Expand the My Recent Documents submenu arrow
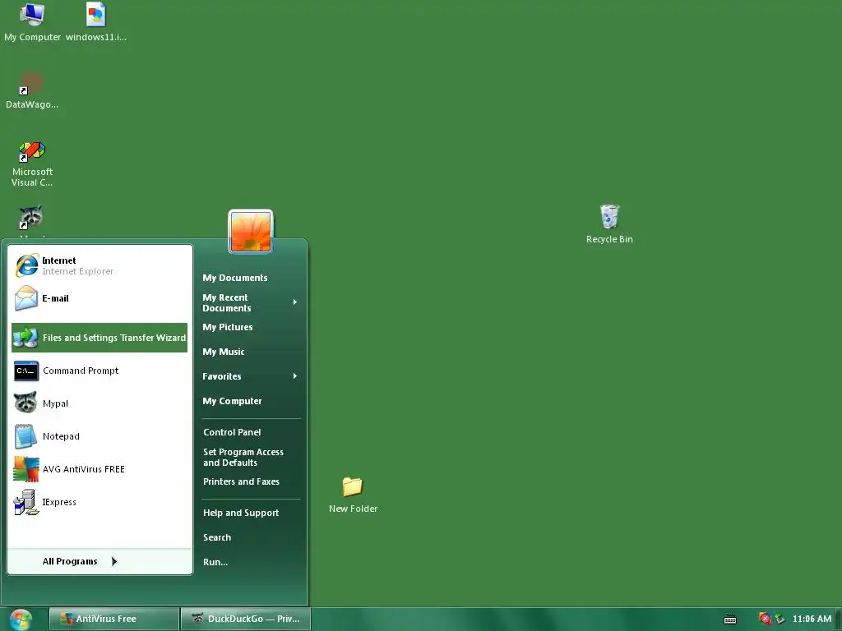Viewport: 842px width, 631px height. (x=295, y=302)
